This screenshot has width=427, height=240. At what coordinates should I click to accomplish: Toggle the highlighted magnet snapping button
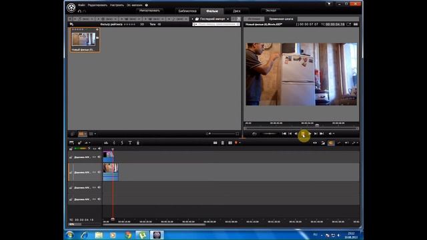331,143
